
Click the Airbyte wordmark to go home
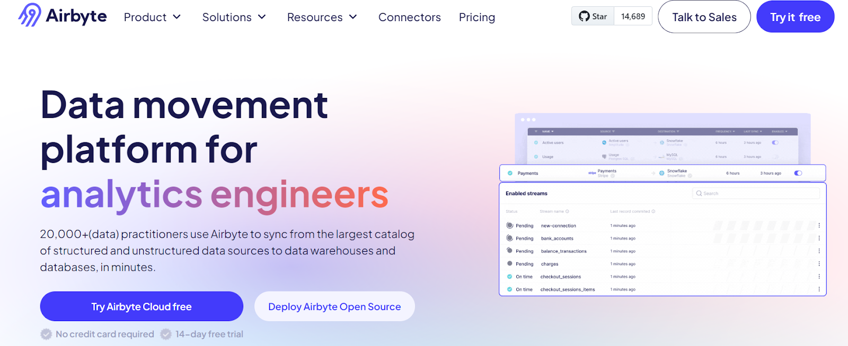[x=76, y=16]
